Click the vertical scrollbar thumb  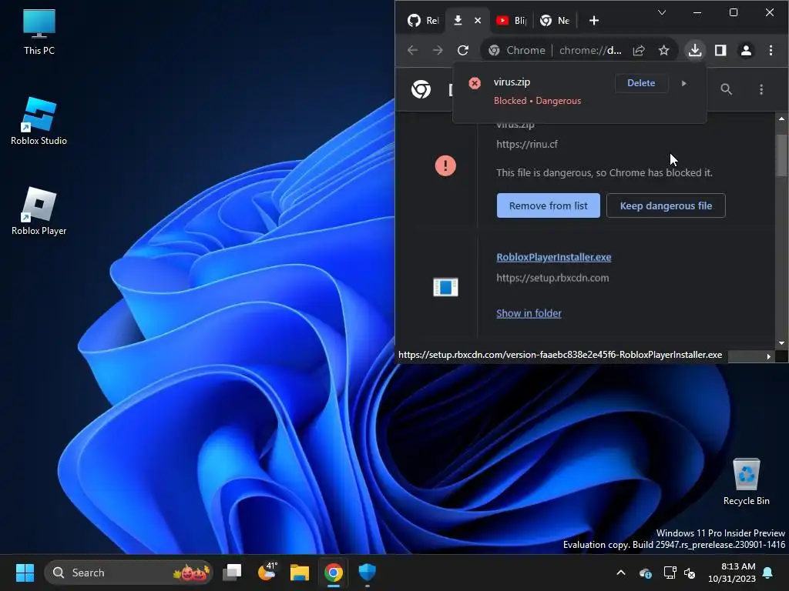click(x=781, y=155)
